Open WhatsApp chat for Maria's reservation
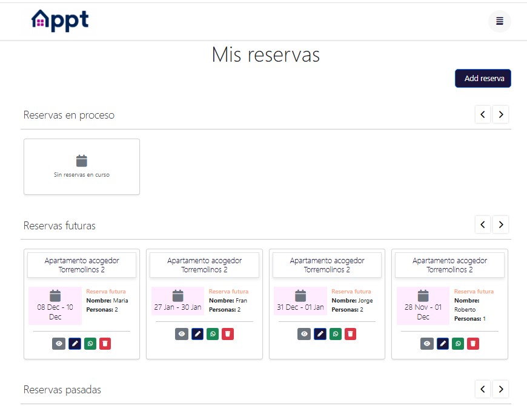The width and height of the screenshot is (527, 406). tap(90, 343)
